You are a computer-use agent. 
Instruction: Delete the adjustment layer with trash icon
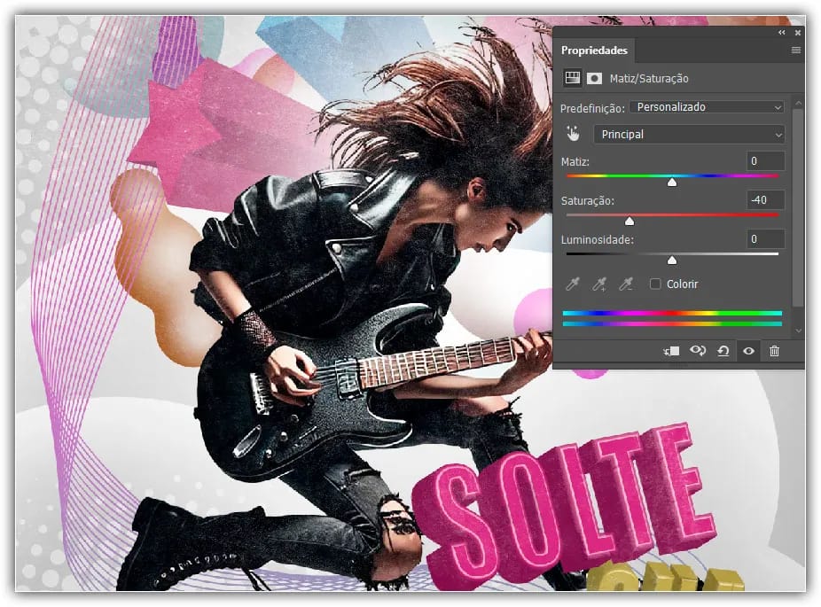click(x=774, y=351)
